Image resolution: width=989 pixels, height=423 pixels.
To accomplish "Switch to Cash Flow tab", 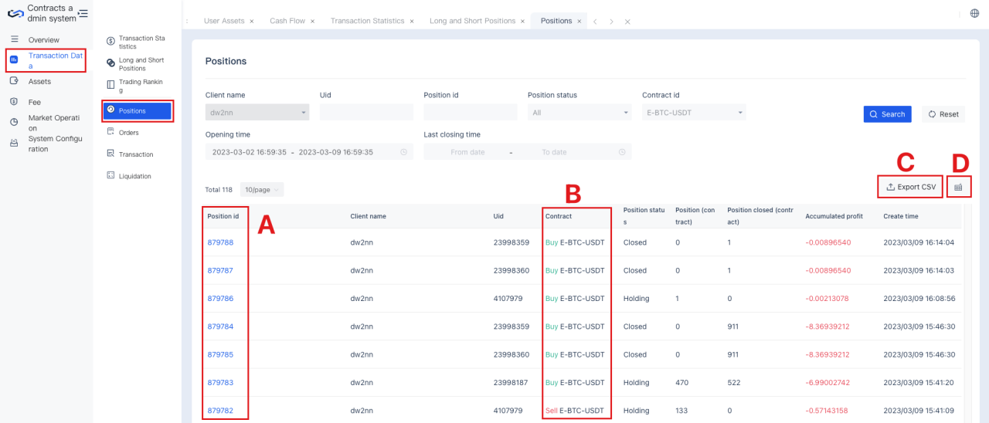I will [287, 21].
